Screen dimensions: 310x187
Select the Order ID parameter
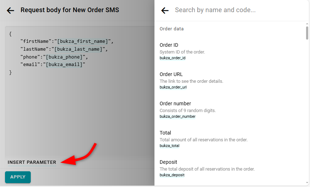[169, 45]
